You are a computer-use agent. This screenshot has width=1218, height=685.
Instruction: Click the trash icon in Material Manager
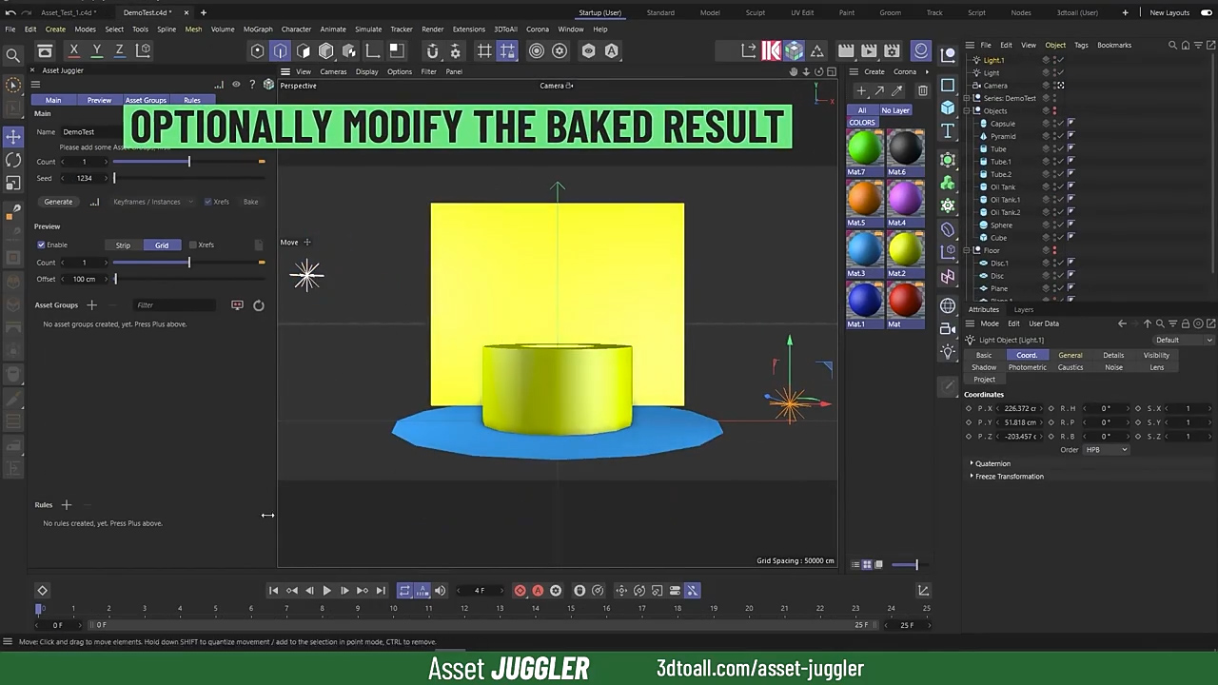pos(922,90)
